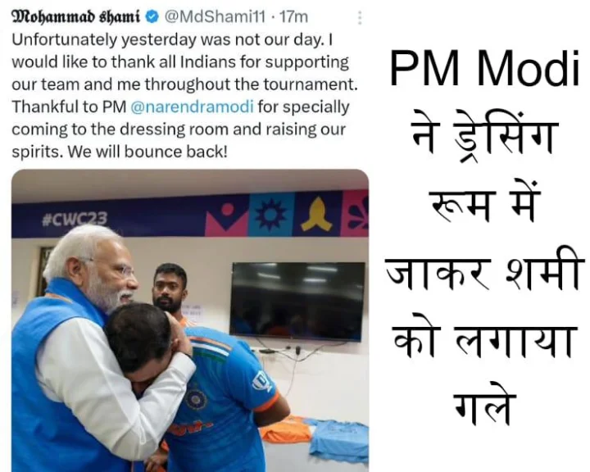The height and width of the screenshot is (472, 590).
Task: Open the attached dressing room photo
Action: (x=190, y=320)
